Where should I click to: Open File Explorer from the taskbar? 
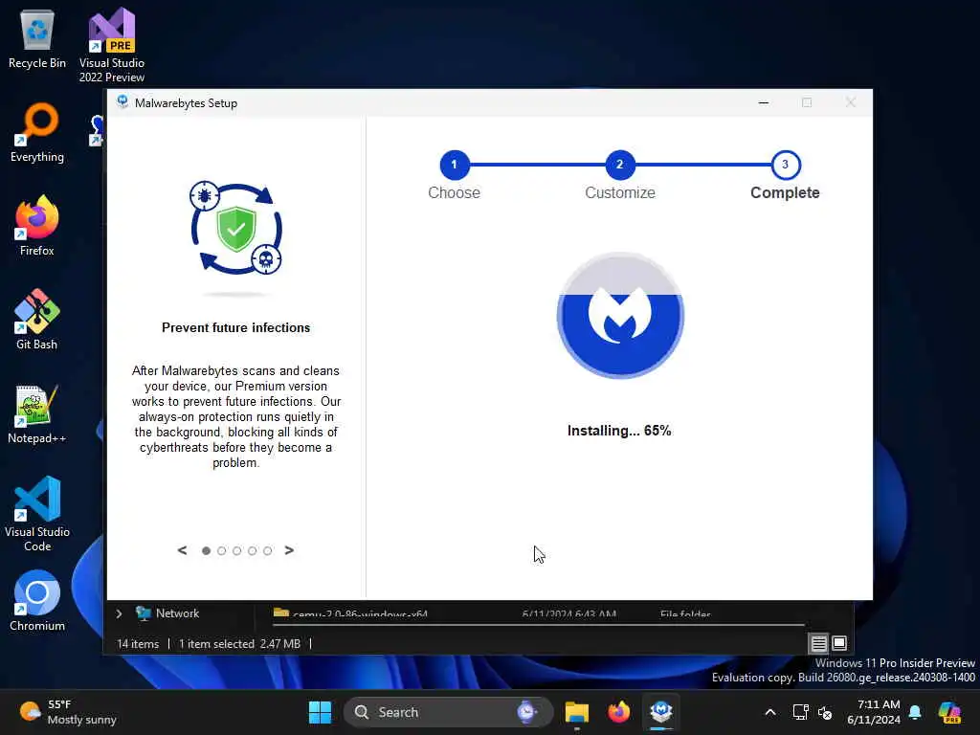577,712
